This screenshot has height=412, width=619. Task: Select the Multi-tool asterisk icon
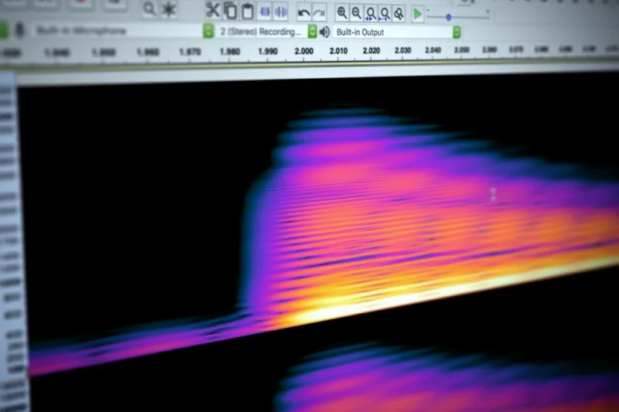coord(169,9)
